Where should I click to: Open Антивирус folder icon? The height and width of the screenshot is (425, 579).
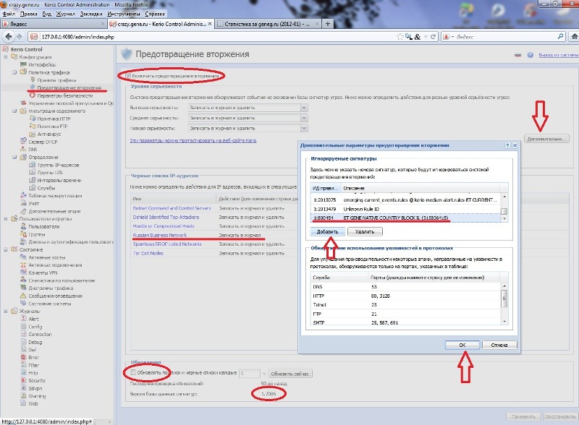point(33,134)
